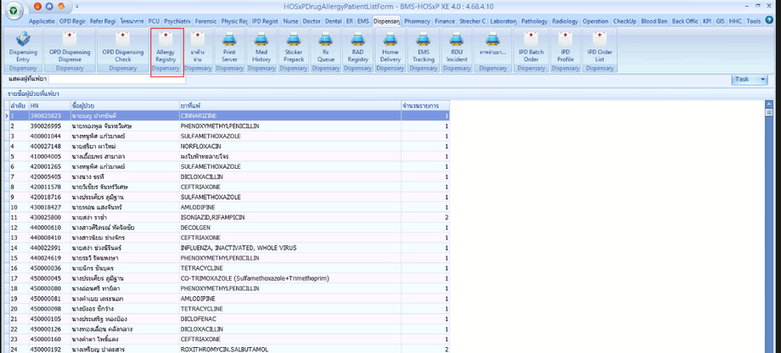Image resolution: width=781 pixels, height=353 pixels.
Task: Sort by the ลำดับ column header
Action: pyautogui.click(x=19, y=105)
